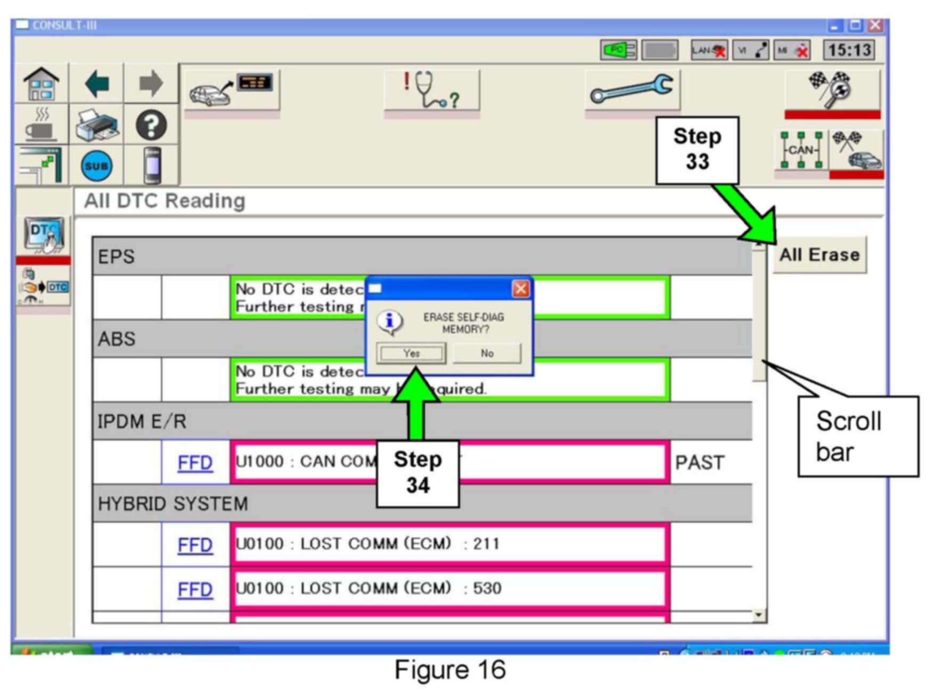Click the LAN connection status icon
The width and height of the screenshot is (942, 699).
(x=708, y=51)
